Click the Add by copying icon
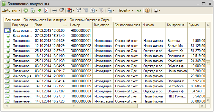The height and width of the screenshot is (112, 214). tap(33, 10)
